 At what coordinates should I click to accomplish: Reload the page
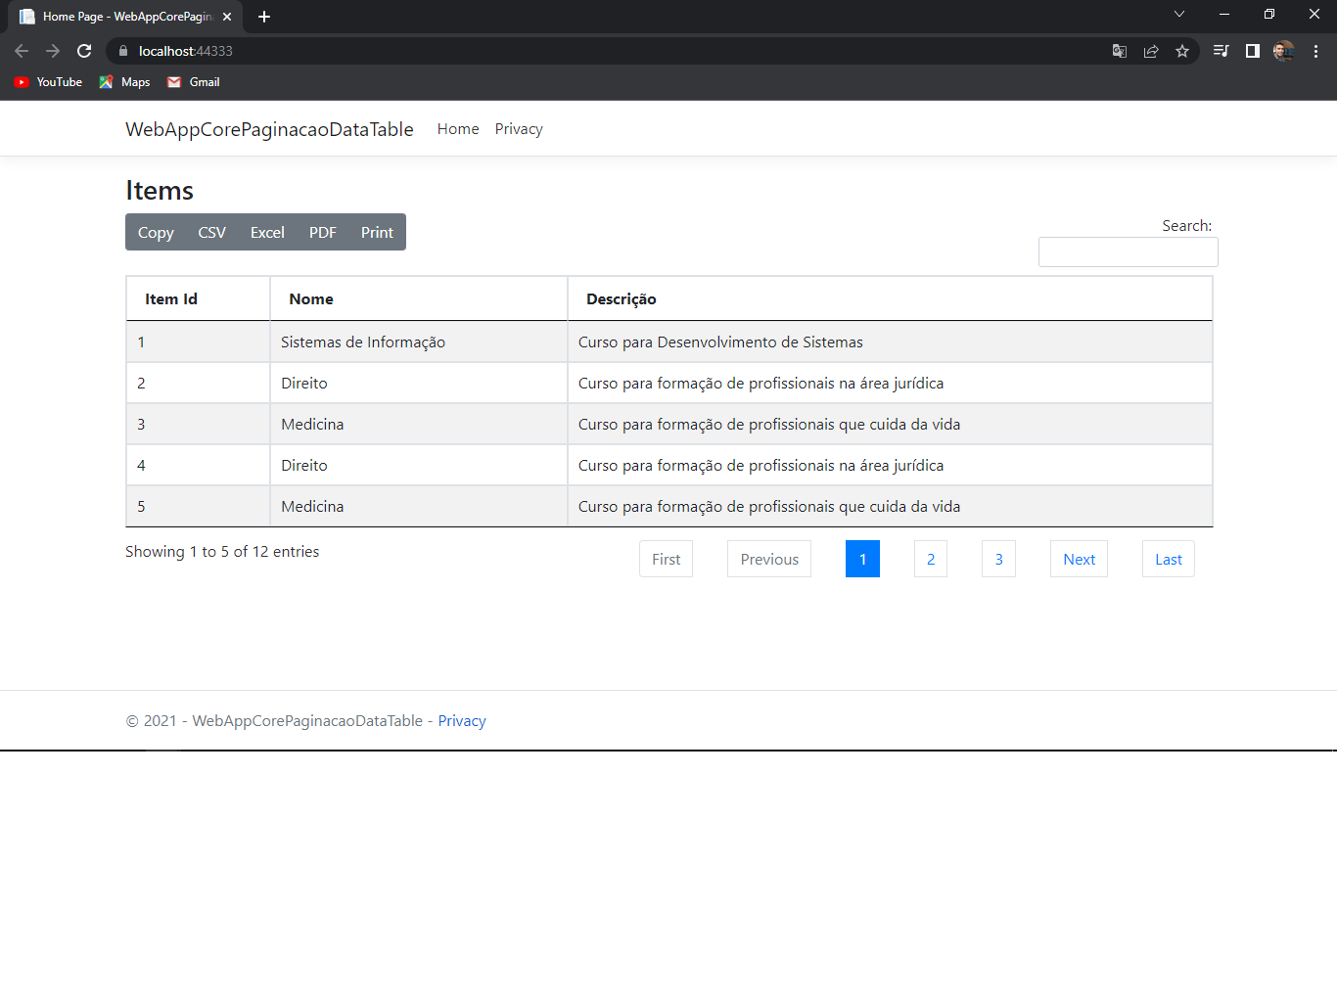84,51
